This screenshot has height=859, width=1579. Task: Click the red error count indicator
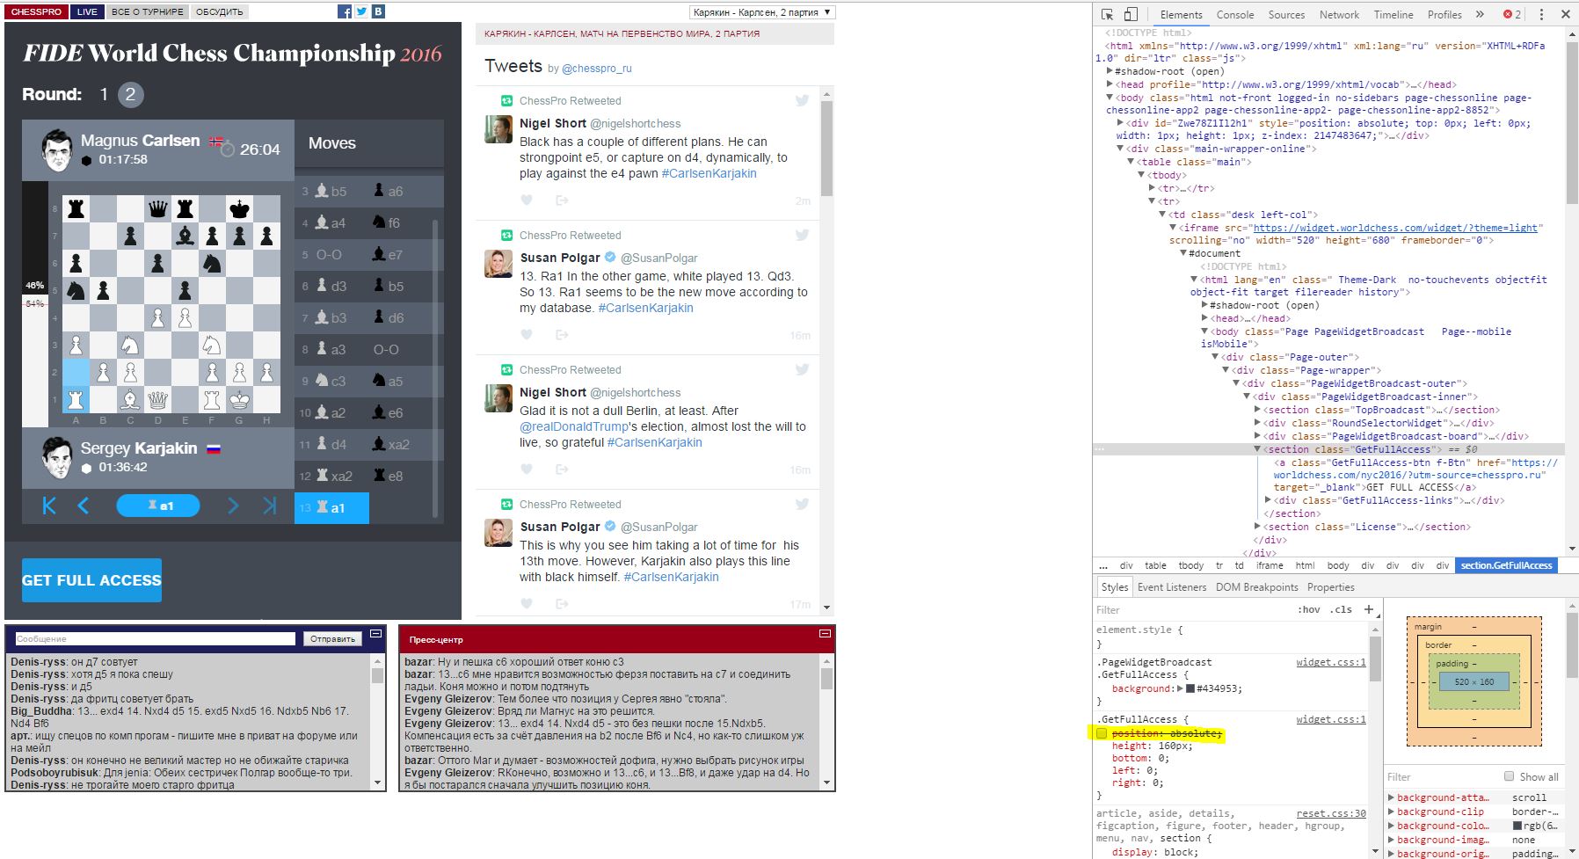pos(1512,14)
